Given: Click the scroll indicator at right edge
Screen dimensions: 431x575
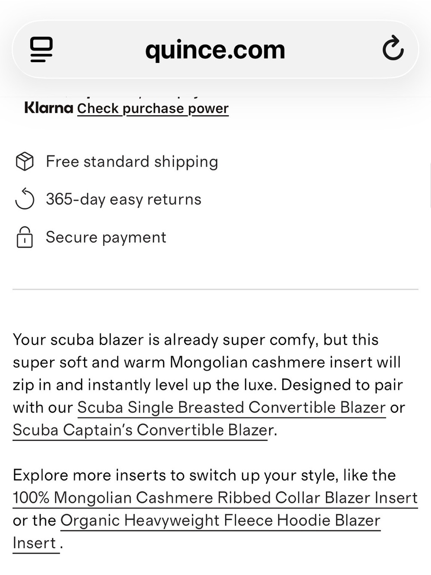Looking at the screenshot, I should click(429, 185).
